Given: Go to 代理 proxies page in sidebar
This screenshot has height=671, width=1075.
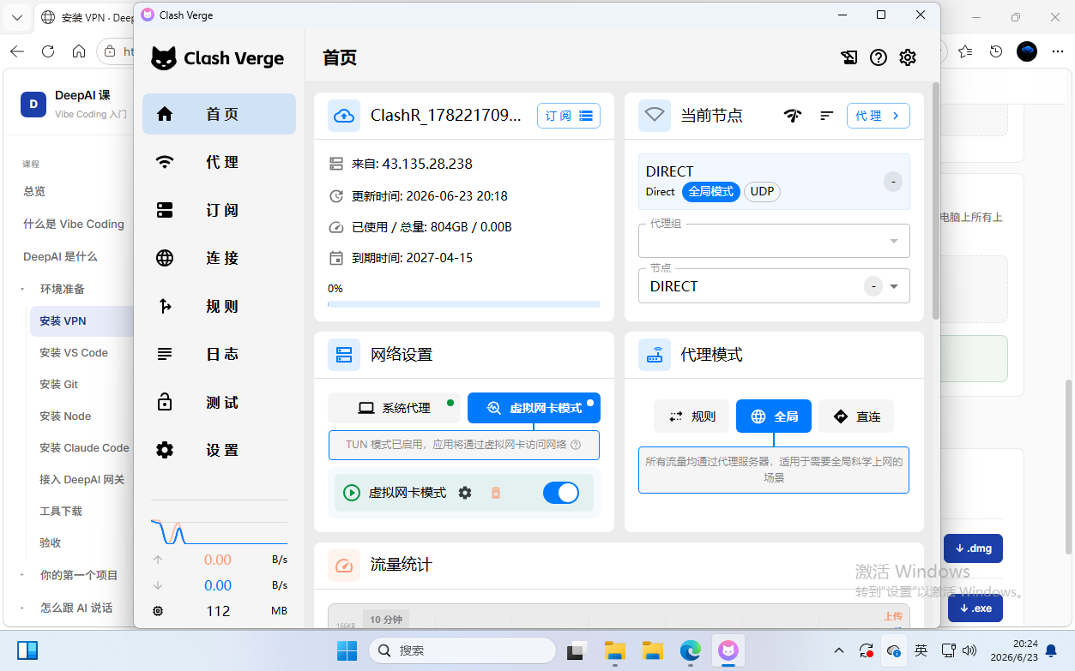Looking at the screenshot, I should click(219, 162).
